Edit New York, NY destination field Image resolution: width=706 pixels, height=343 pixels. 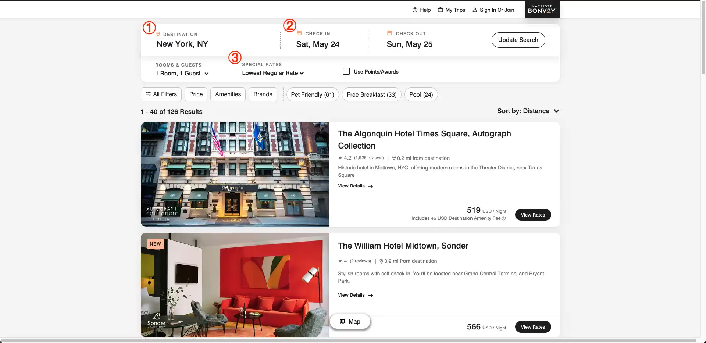click(182, 44)
